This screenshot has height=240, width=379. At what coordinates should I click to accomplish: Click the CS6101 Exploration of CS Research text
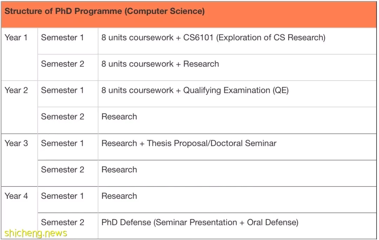click(x=254, y=37)
